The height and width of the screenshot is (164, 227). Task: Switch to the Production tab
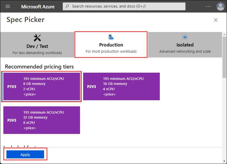point(111,45)
